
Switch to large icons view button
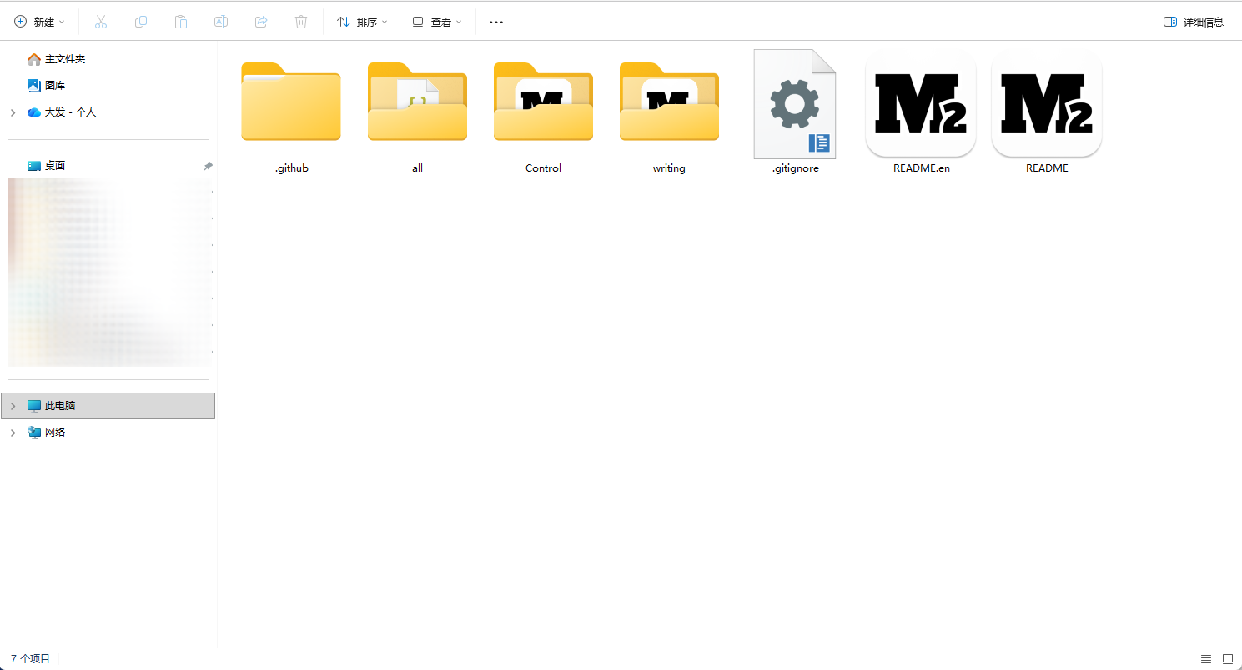click(x=1228, y=658)
